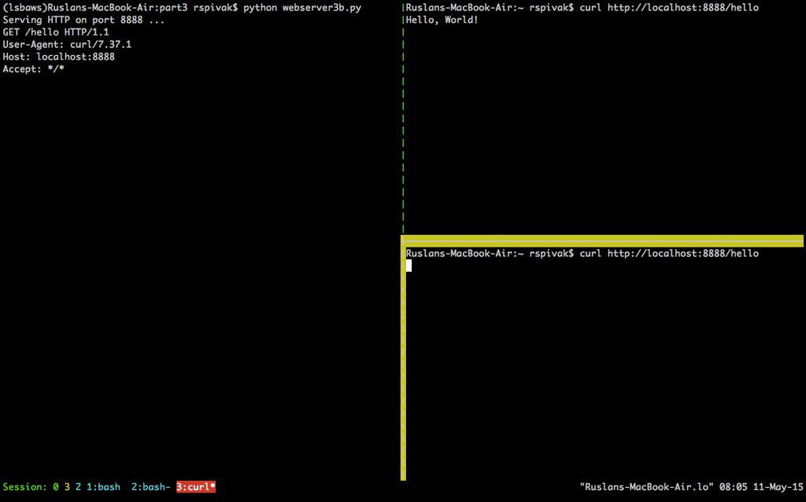
Task: Click the Serving HTTP on port 8888 line
Action: [x=83, y=20]
